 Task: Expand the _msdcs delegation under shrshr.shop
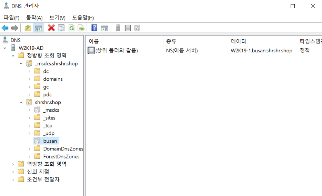coord(29,110)
